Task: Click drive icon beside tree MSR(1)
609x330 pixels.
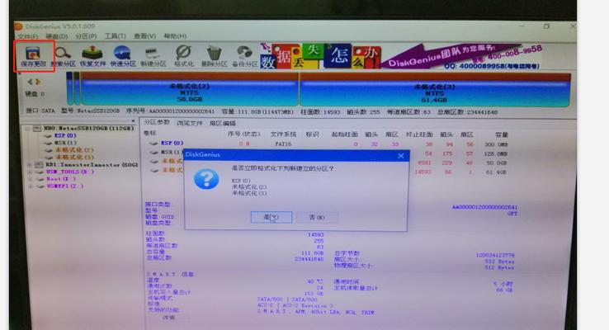Action: coord(48,143)
